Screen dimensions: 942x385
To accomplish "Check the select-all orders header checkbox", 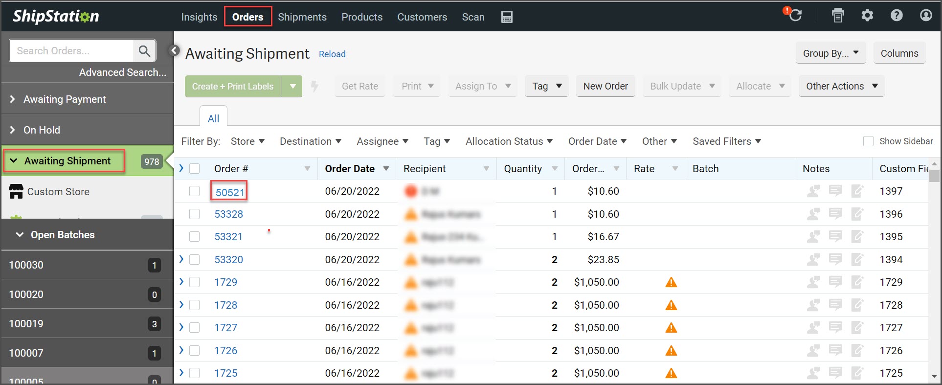I will pyautogui.click(x=195, y=169).
